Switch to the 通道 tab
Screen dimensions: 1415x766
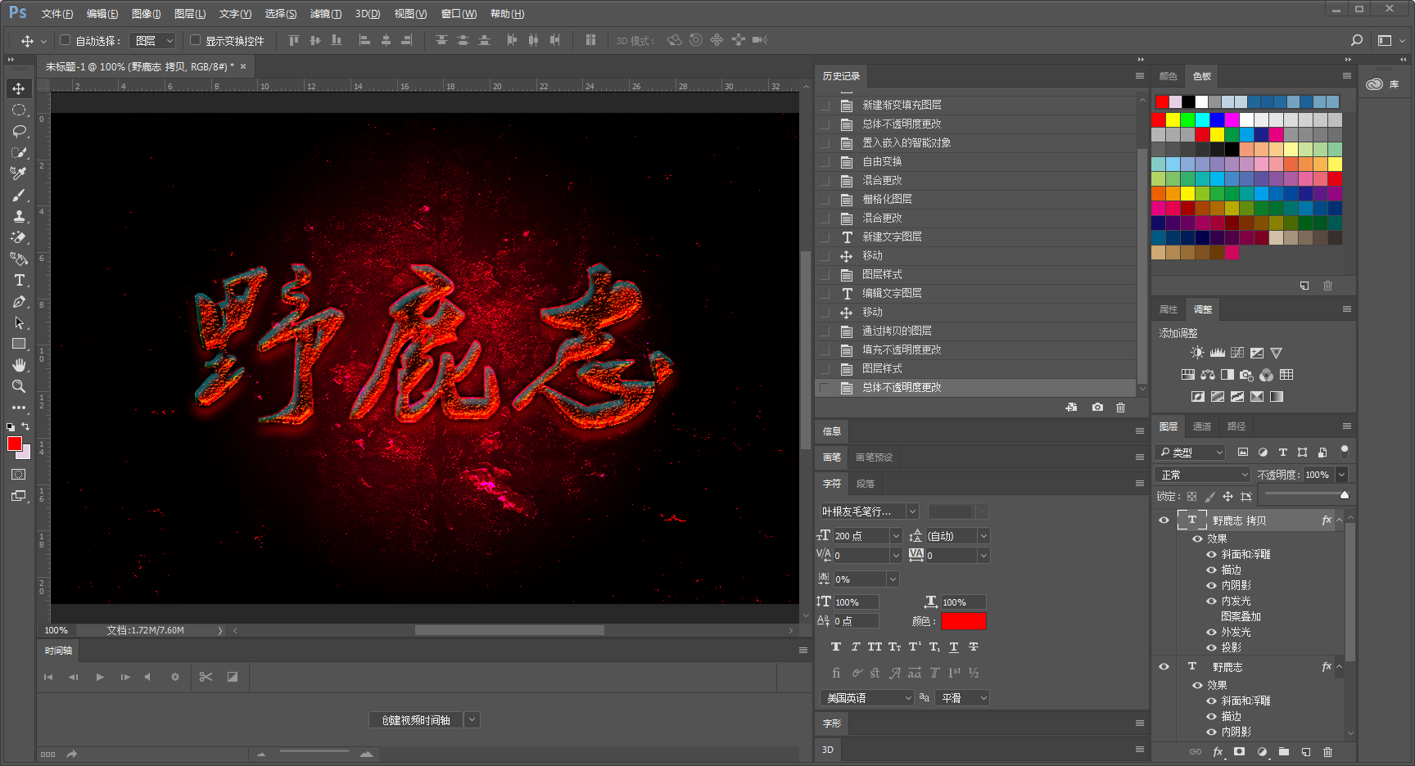pyautogui.click(x=1201, y=426)
